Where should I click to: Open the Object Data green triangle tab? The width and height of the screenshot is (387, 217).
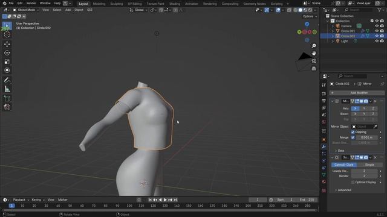click(x=324, y=175)
